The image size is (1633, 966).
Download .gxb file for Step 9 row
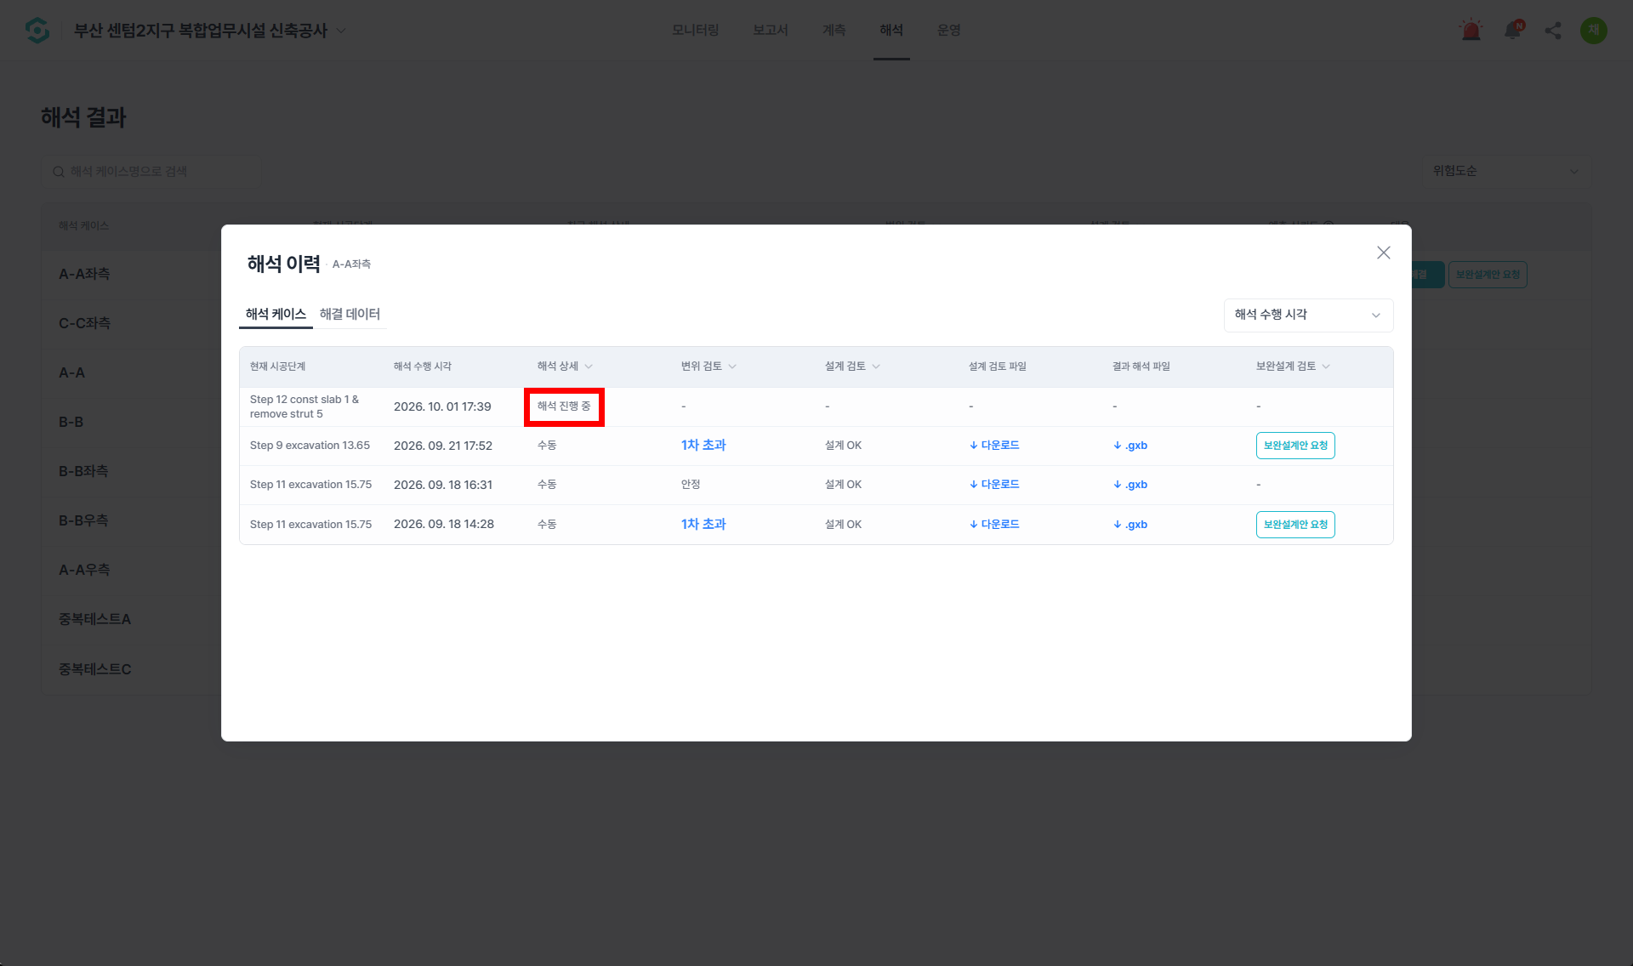coord(1130,446)
